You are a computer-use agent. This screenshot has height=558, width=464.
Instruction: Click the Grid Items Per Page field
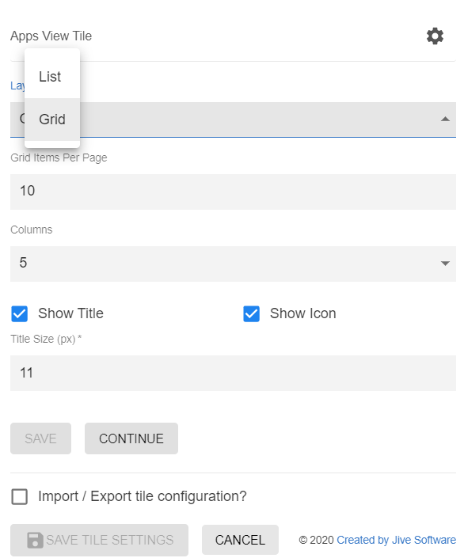pyautogui.click(x=233, y=192)
